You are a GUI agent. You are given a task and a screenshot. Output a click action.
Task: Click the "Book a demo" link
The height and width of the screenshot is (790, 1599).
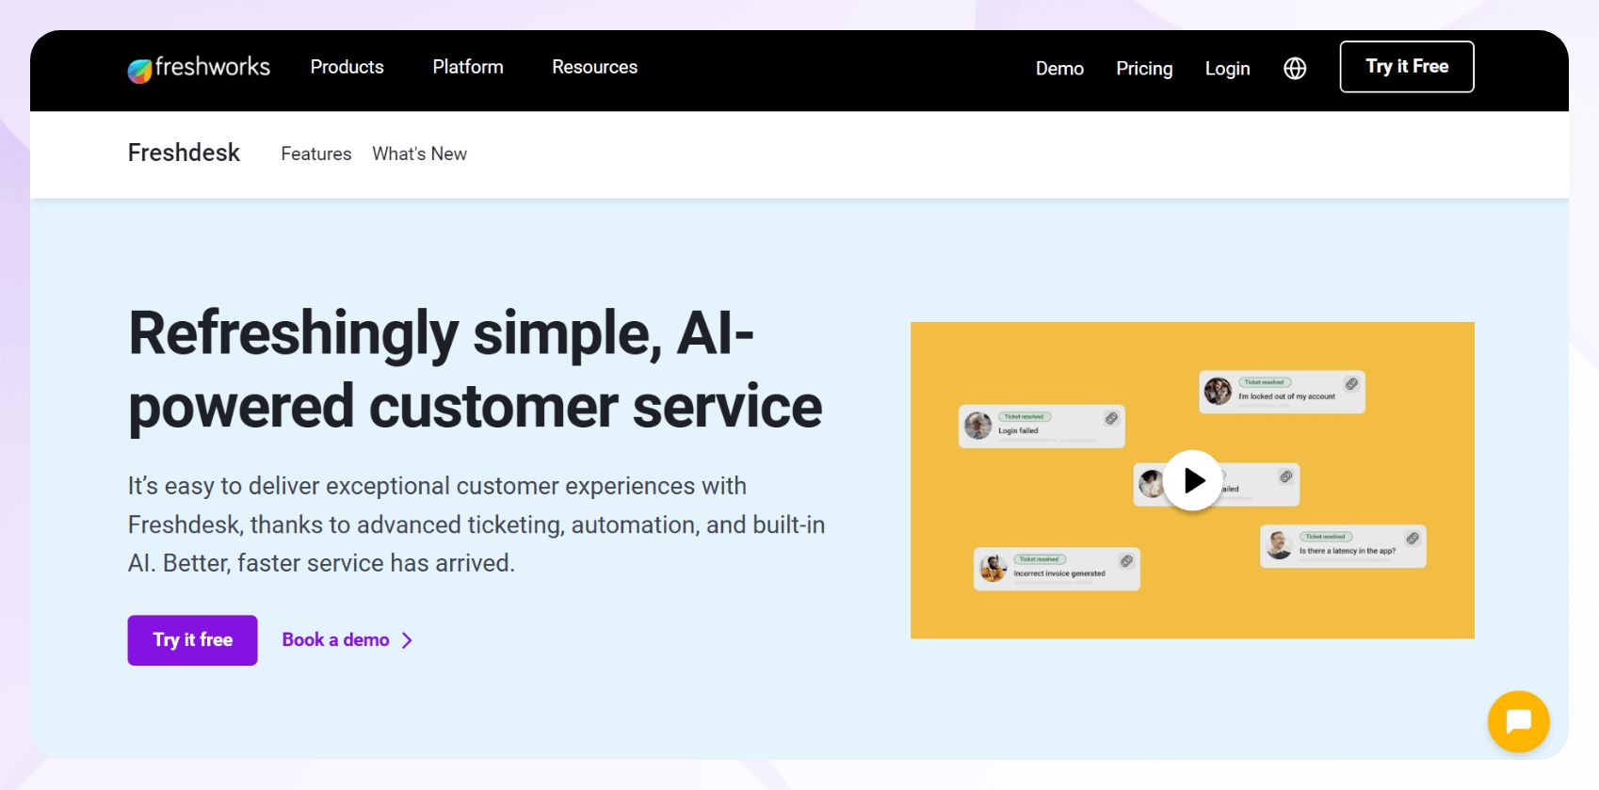tap(335, 640)
